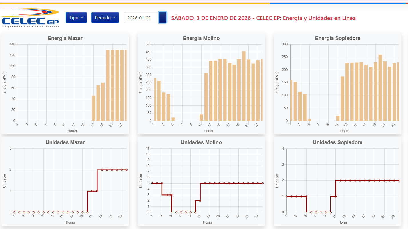Click the last data point in Unidades Mazar
This screenshot has height=229, width=408.
click(x=126, y=170)
